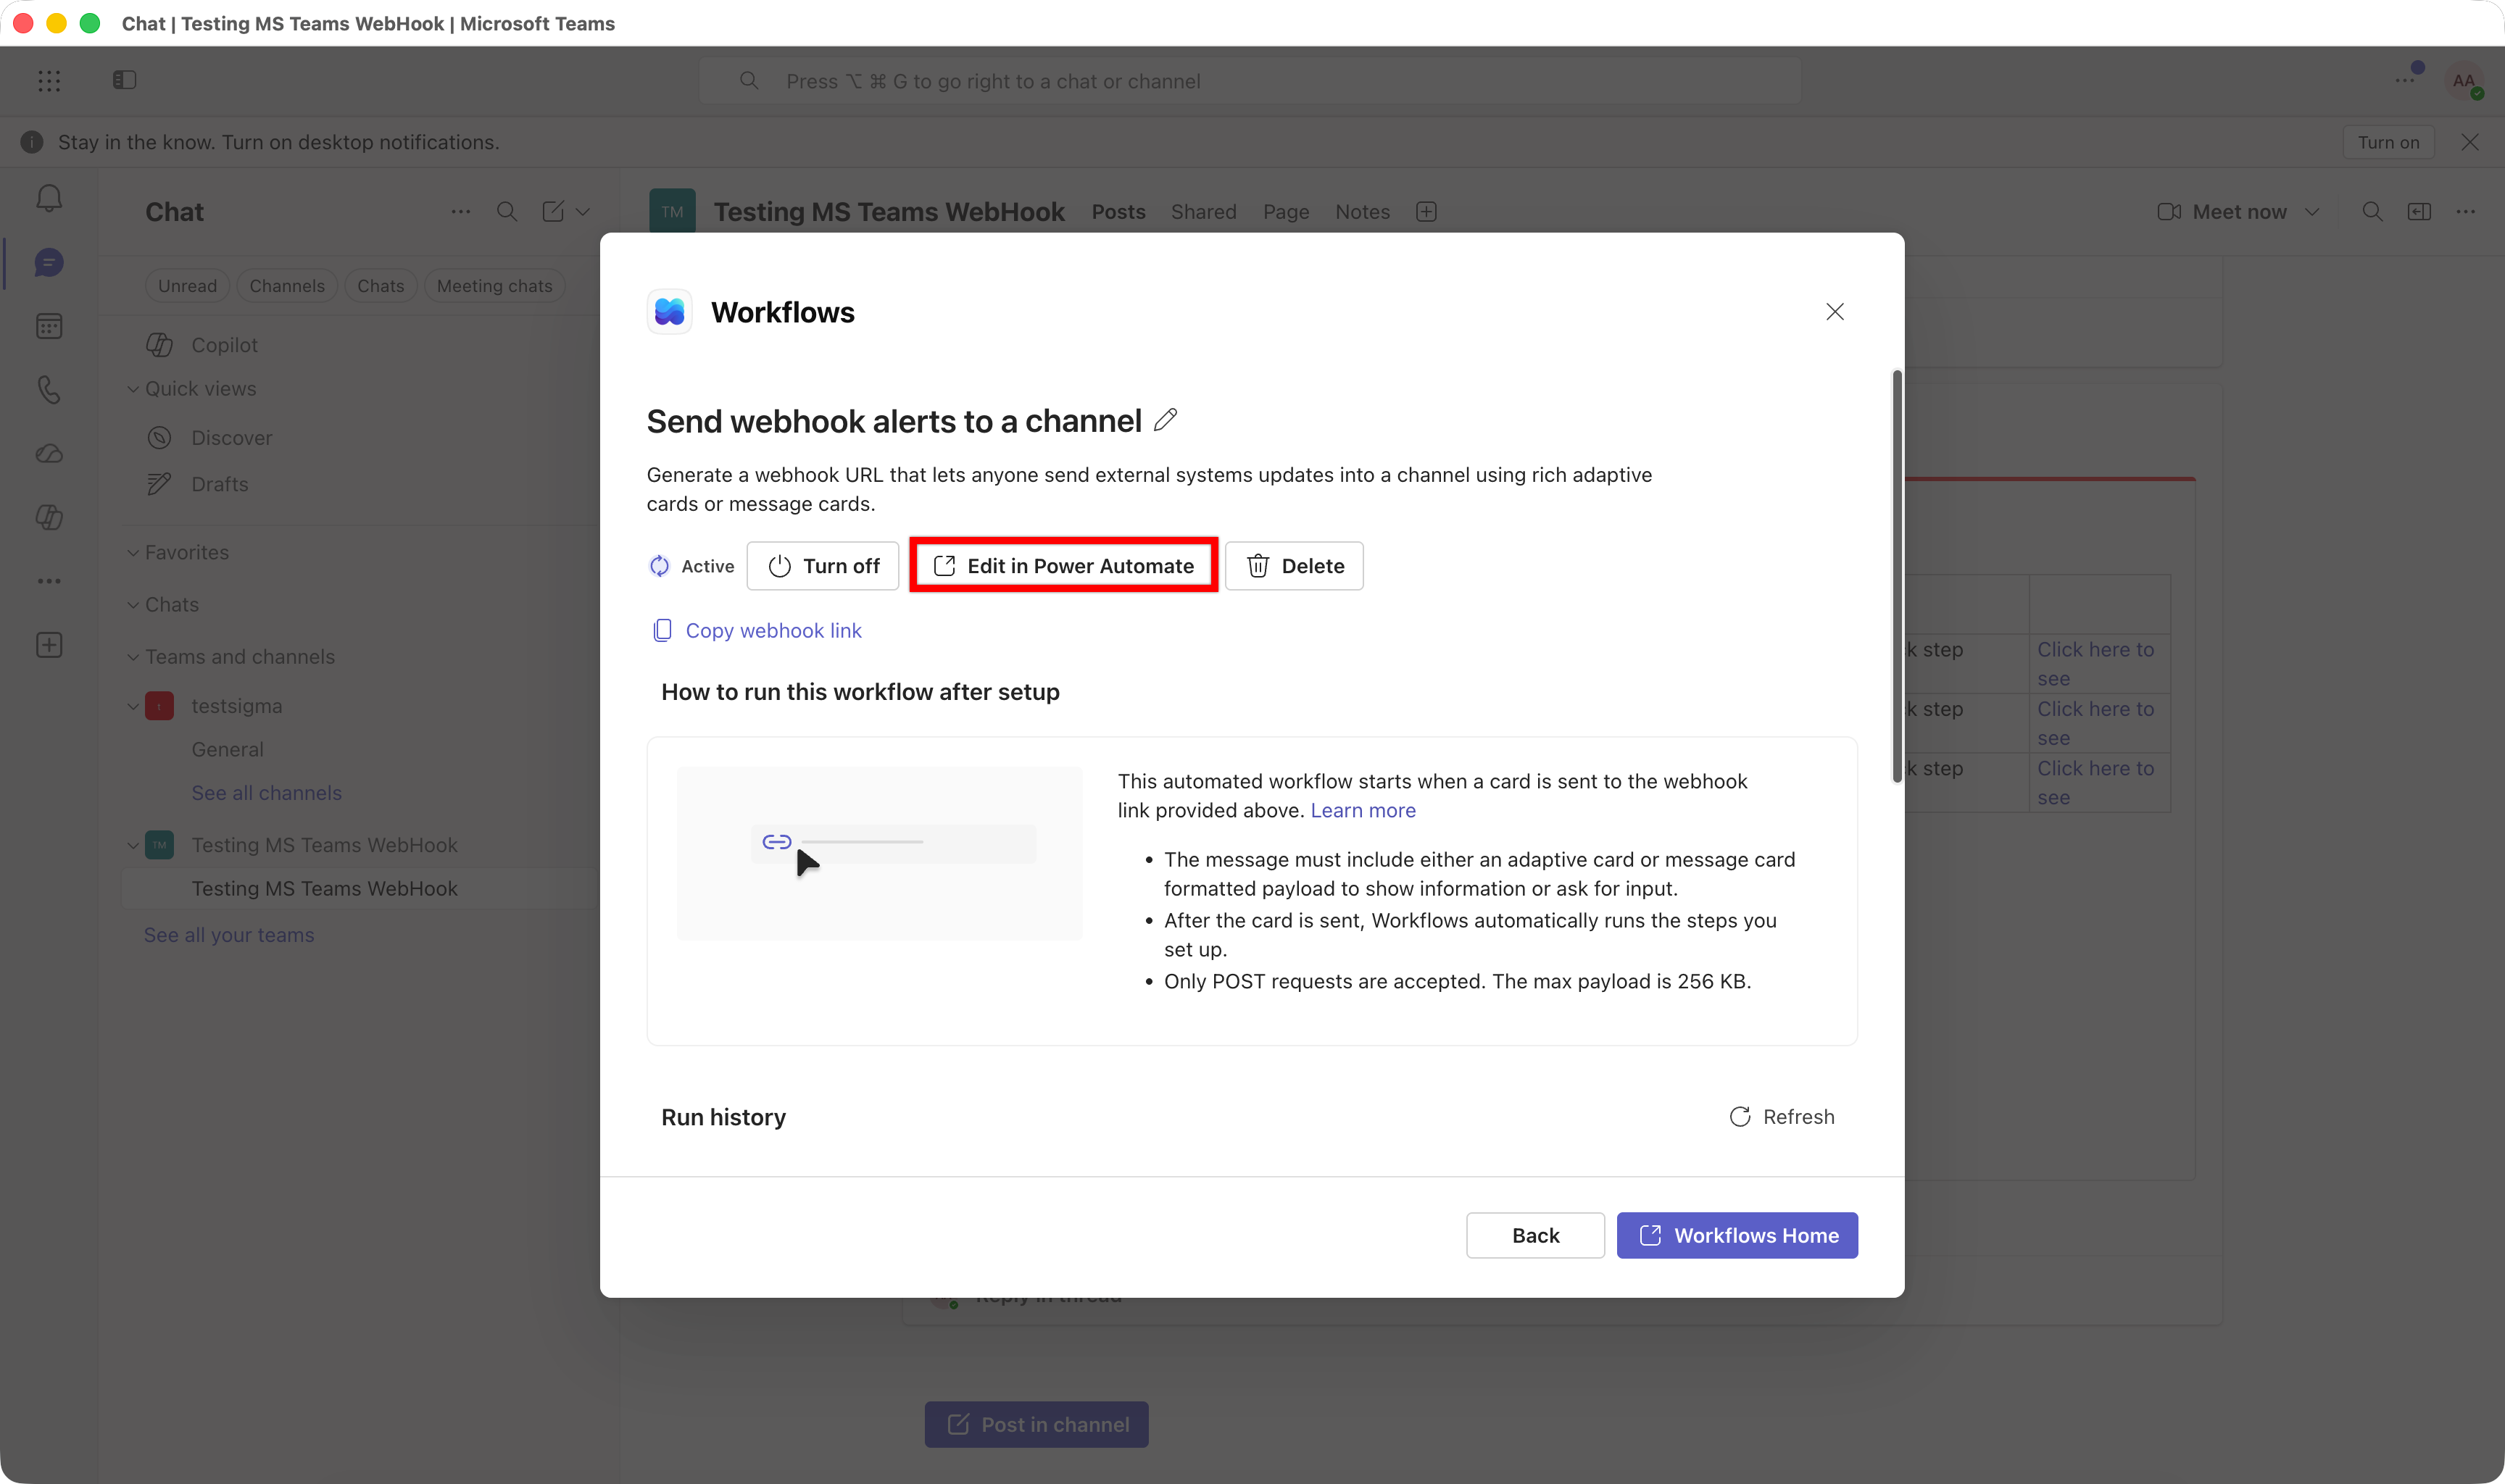Click Post in channel button
Image resolution: width=2505 pixels, height=1484 pixels.
tap(1036, 1424)
